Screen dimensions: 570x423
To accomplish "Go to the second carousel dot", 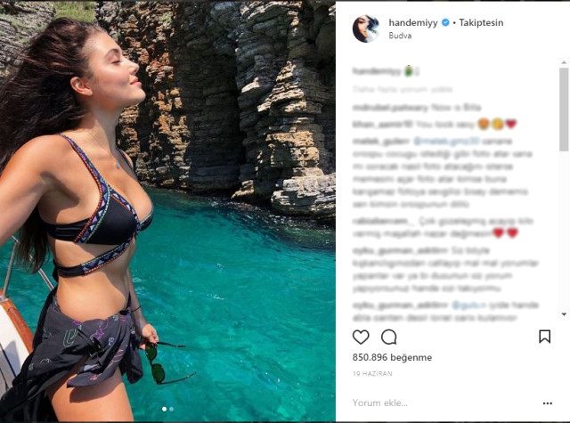I will (x=171, y=409).
